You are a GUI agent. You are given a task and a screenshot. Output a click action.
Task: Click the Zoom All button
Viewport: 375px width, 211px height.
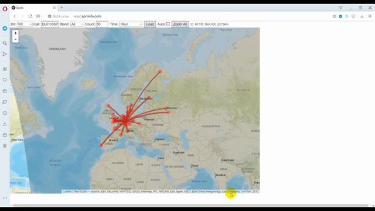[180, 24]
